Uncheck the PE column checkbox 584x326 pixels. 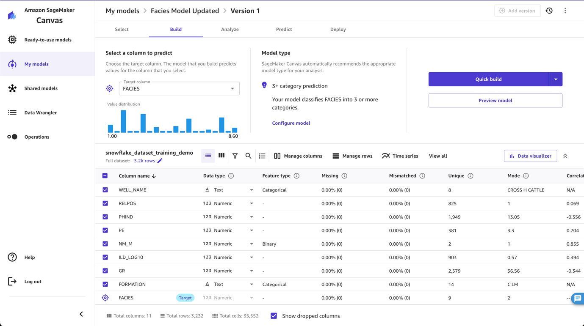(105, 230)
